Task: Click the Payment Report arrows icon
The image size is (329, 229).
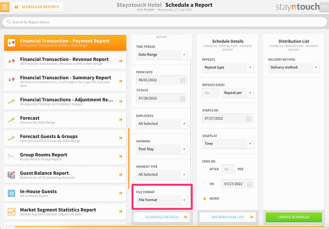Action: coord(11,43)
